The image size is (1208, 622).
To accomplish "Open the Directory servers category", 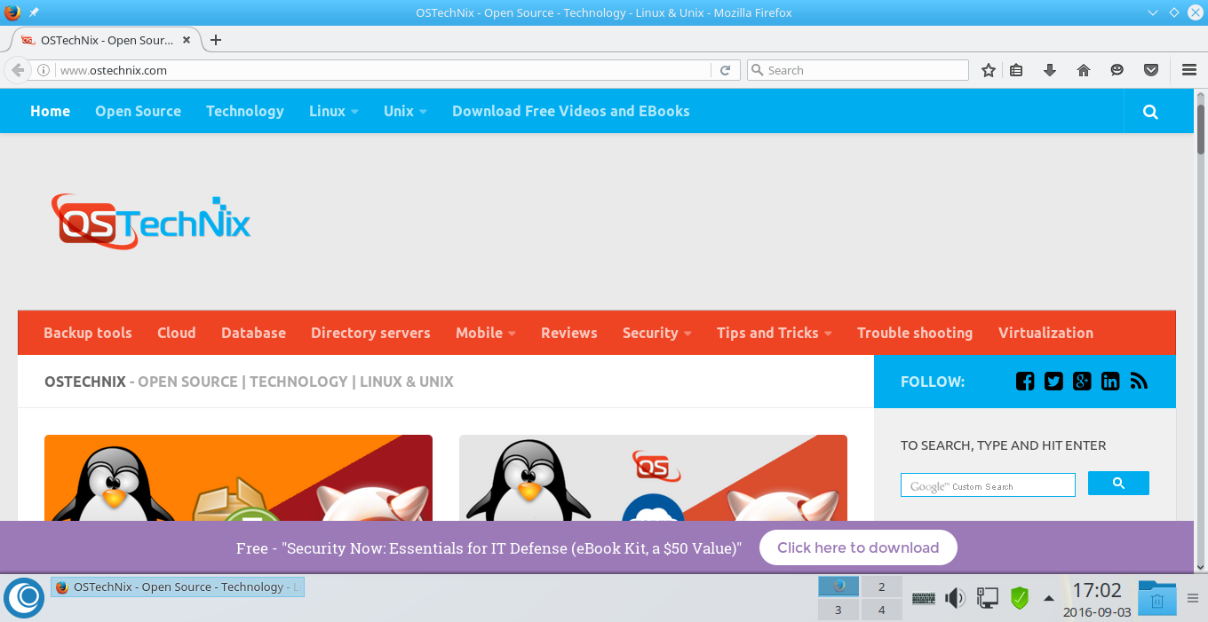I will 370,333.
